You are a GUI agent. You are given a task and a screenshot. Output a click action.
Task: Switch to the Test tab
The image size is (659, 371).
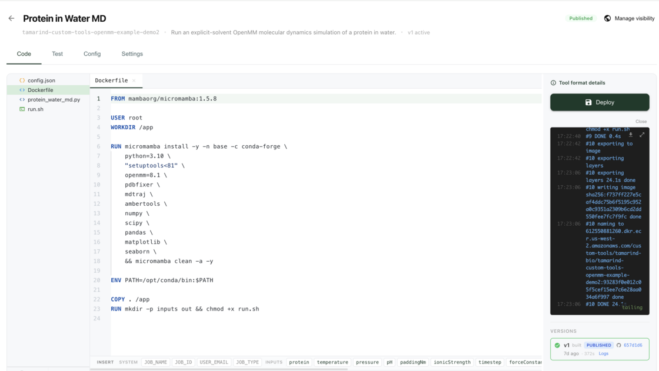pyautogui.click(x=57, y=54)
